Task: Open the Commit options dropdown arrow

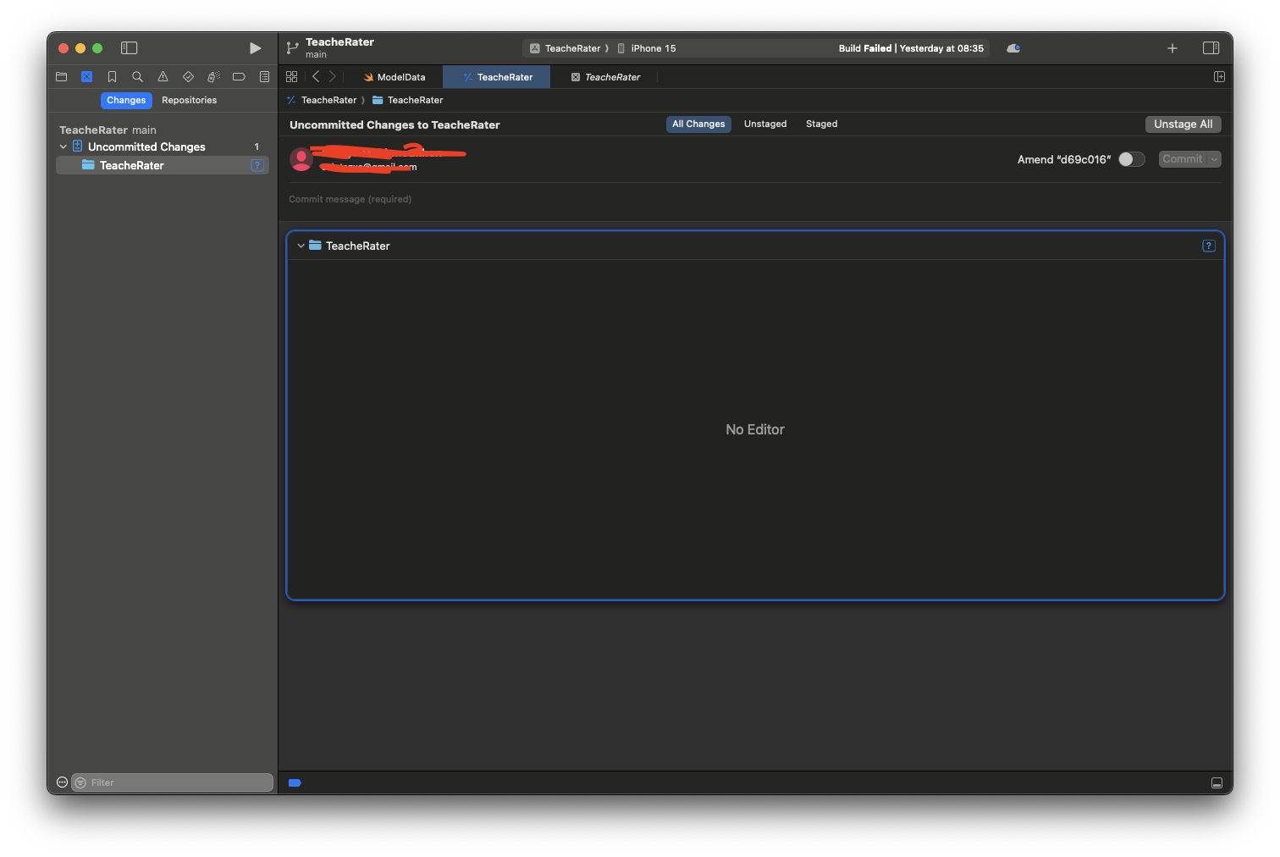Action: click(1214, 159)
